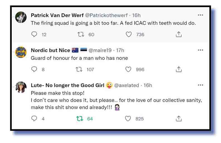Retweet Patrick Van Der Werf's tweet
The height and width of the screenshot is (143, 221).
tap(81, 34)
